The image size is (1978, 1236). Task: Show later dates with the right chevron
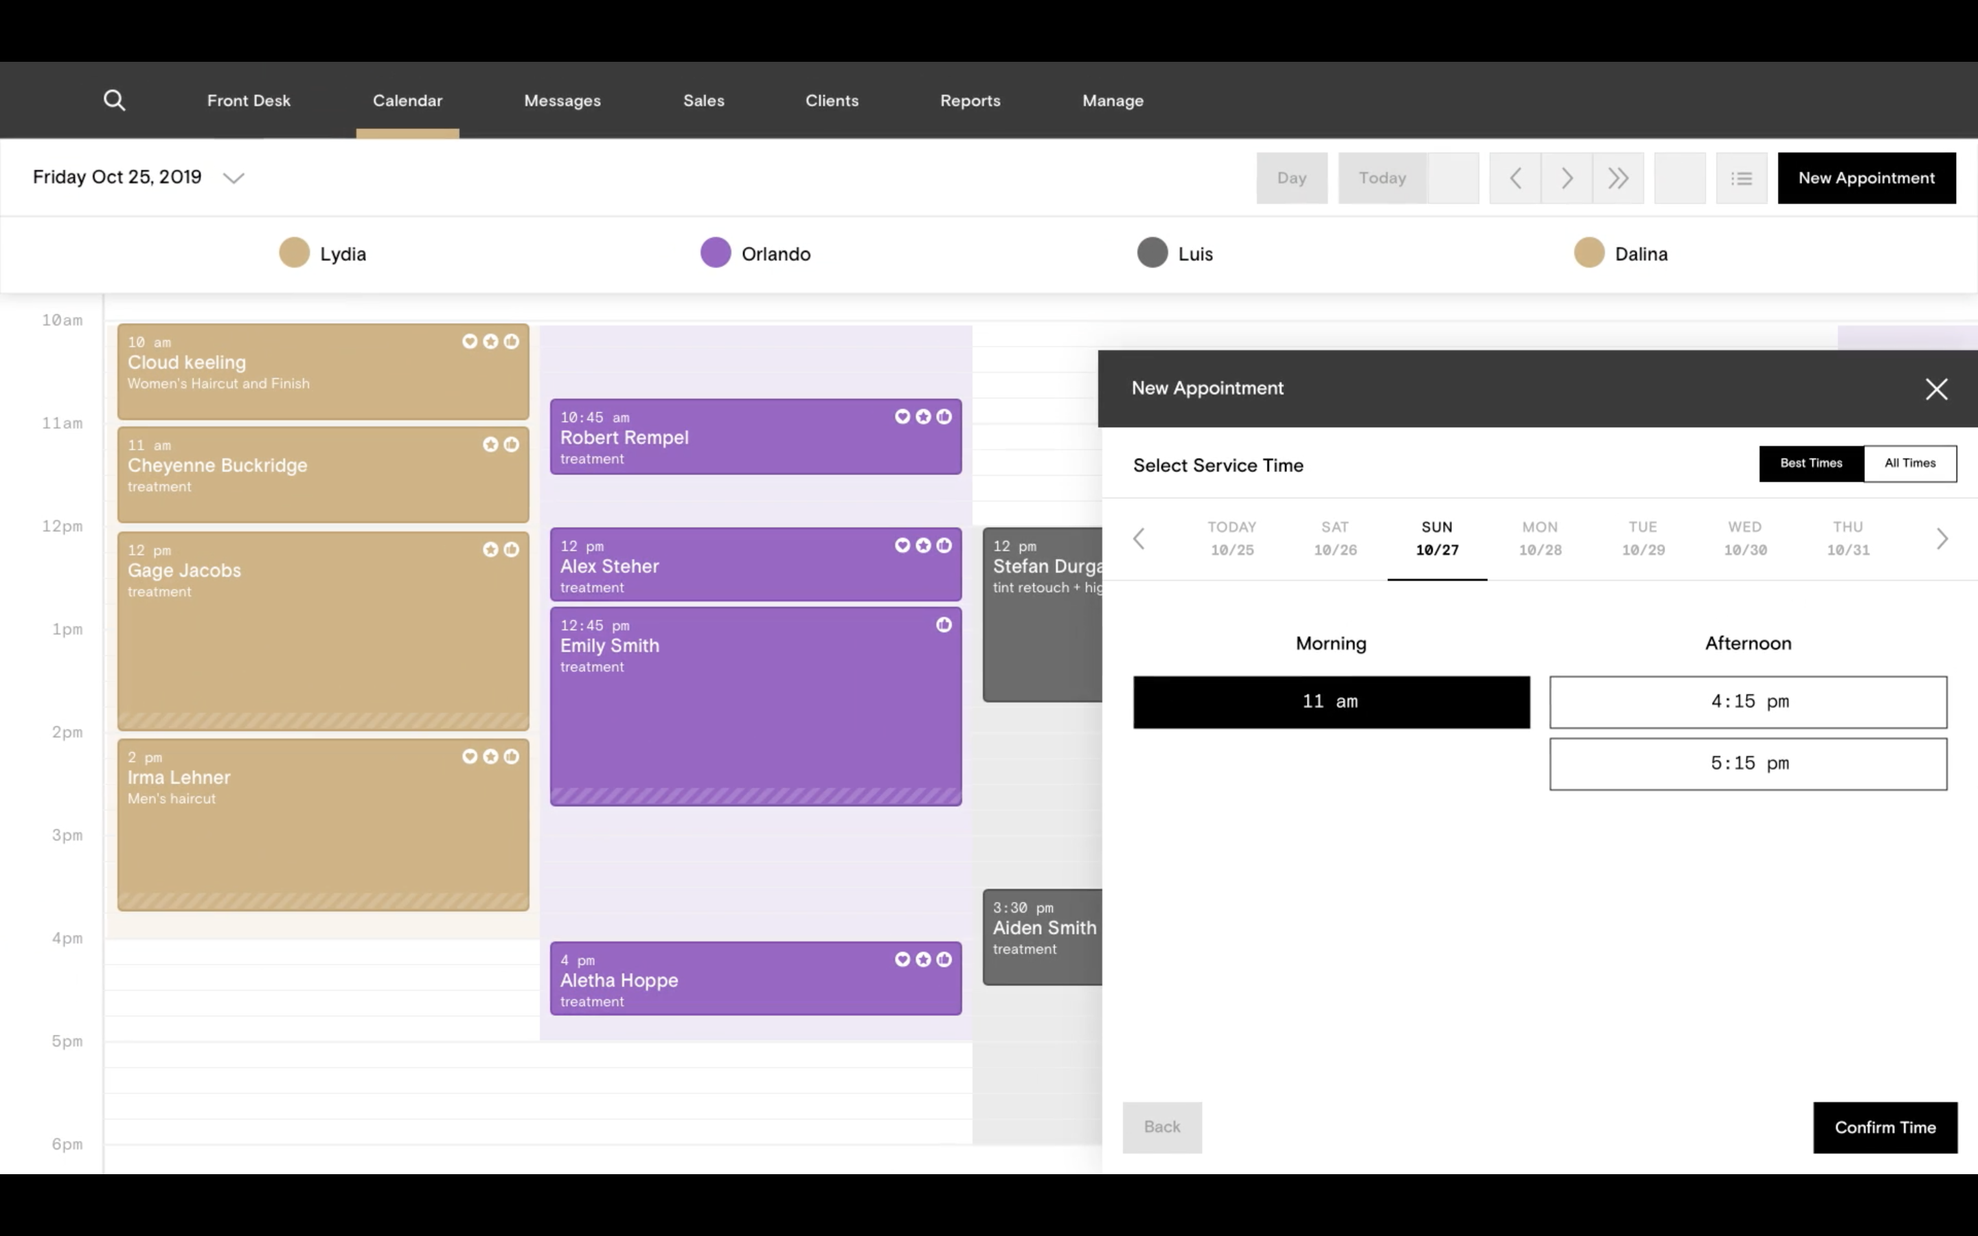tap(1942, 539)
